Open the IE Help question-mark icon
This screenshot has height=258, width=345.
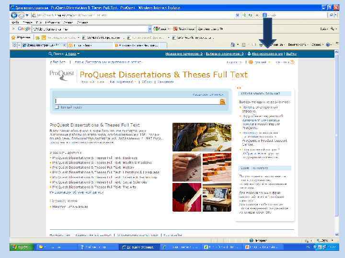(x=328, y=45)
